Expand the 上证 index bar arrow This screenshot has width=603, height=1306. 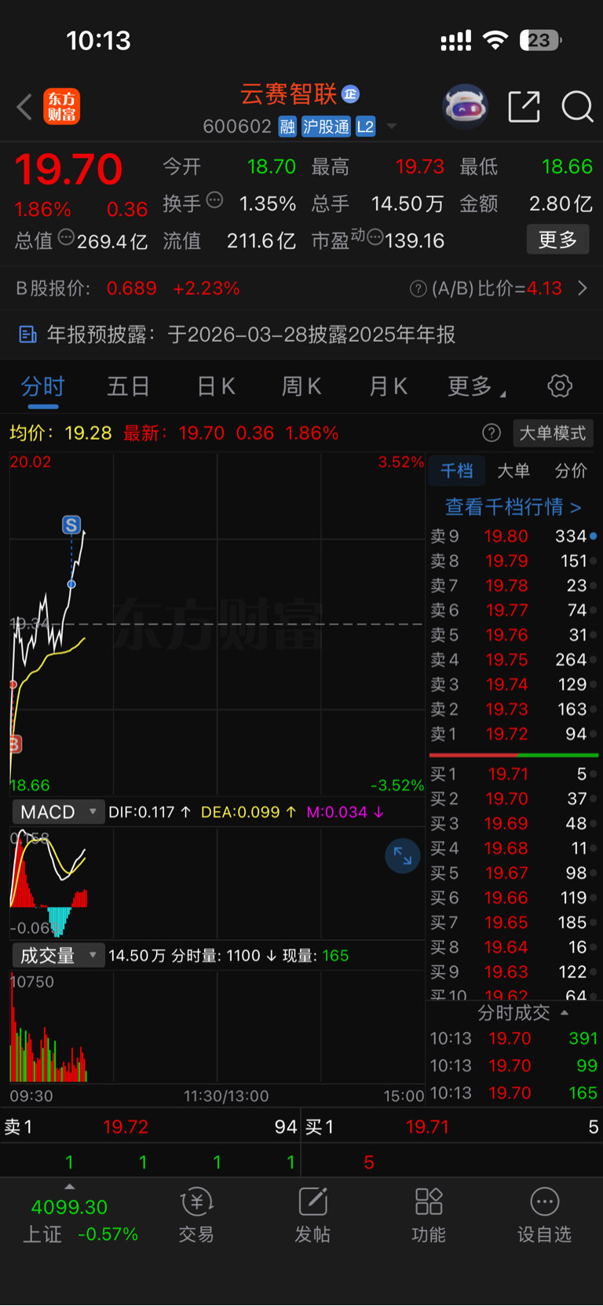(69, 1187)
